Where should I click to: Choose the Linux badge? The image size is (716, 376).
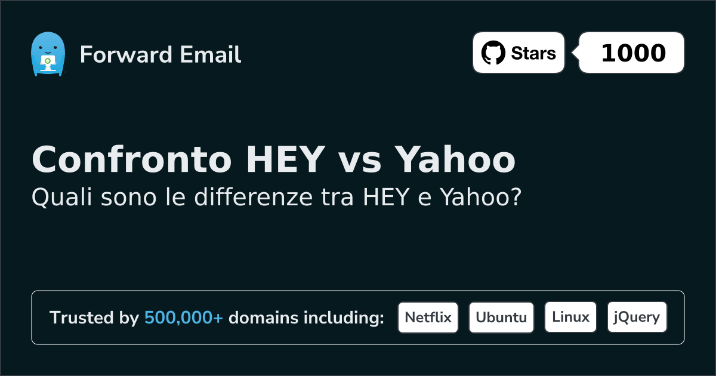click(570, 318)
